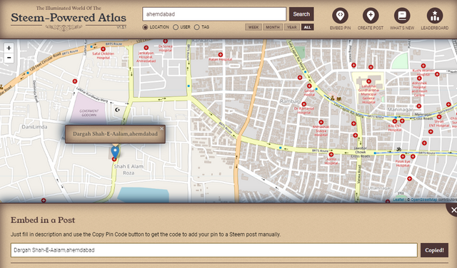This screenshot has height=268, width=457.
Task: Click the Palak Eye Hospital marker
Action: tap(403, 157)
